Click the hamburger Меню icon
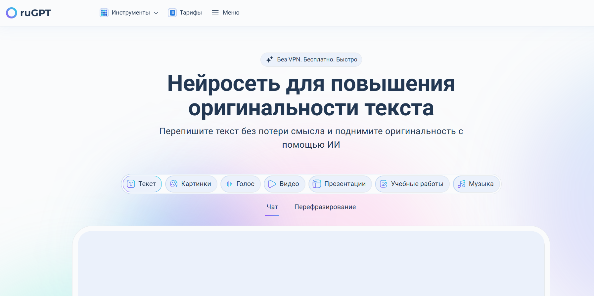The width and height of the screenshot is (594, 296). pyautogui.click(x=215, y=13)
